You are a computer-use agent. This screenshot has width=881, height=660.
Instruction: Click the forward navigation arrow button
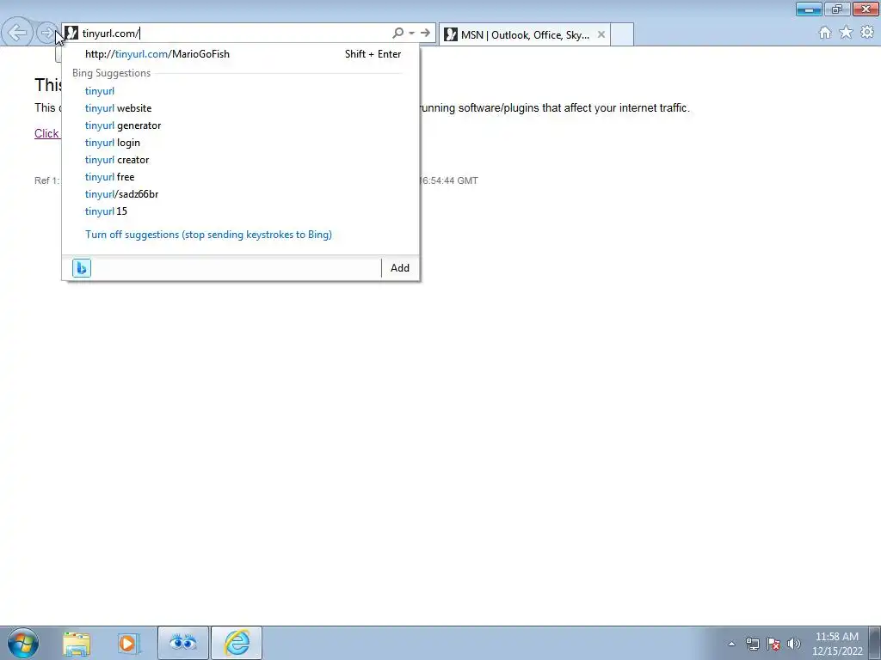coord(46,34)
